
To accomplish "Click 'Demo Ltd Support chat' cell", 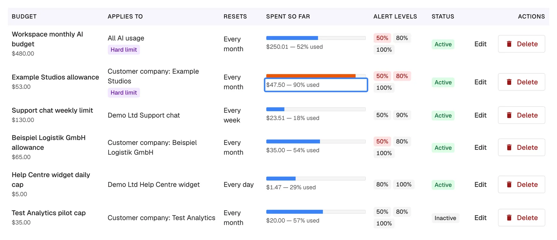I will (144, 115).
